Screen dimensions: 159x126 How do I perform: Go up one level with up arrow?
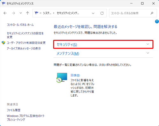point(27,13)
